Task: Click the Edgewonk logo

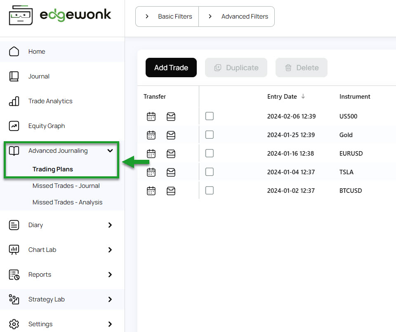Action: (x=60, y=15)
